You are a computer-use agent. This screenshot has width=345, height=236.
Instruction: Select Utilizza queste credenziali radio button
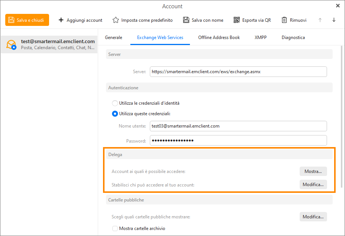(x=115, y=114)
